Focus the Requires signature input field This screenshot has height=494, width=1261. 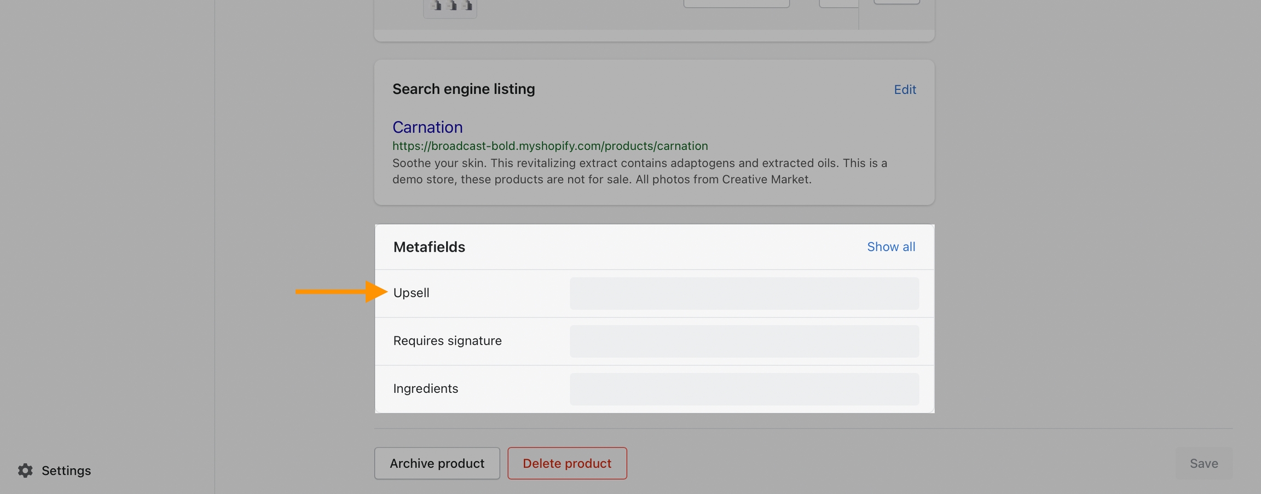744,341
